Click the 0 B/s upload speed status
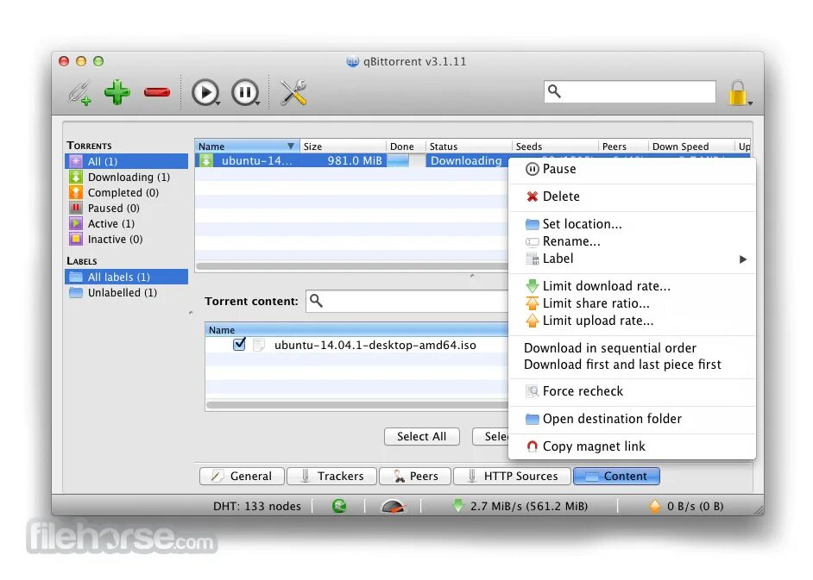 pos(686,506)
